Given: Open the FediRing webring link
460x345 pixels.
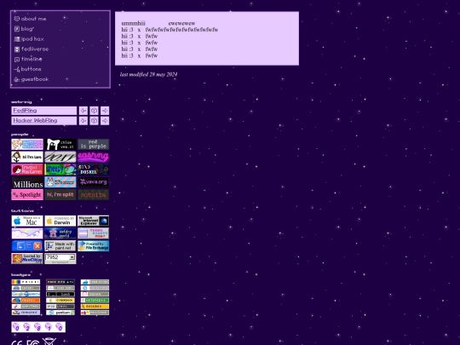Looking at the screenshot, I should [44, 111].
